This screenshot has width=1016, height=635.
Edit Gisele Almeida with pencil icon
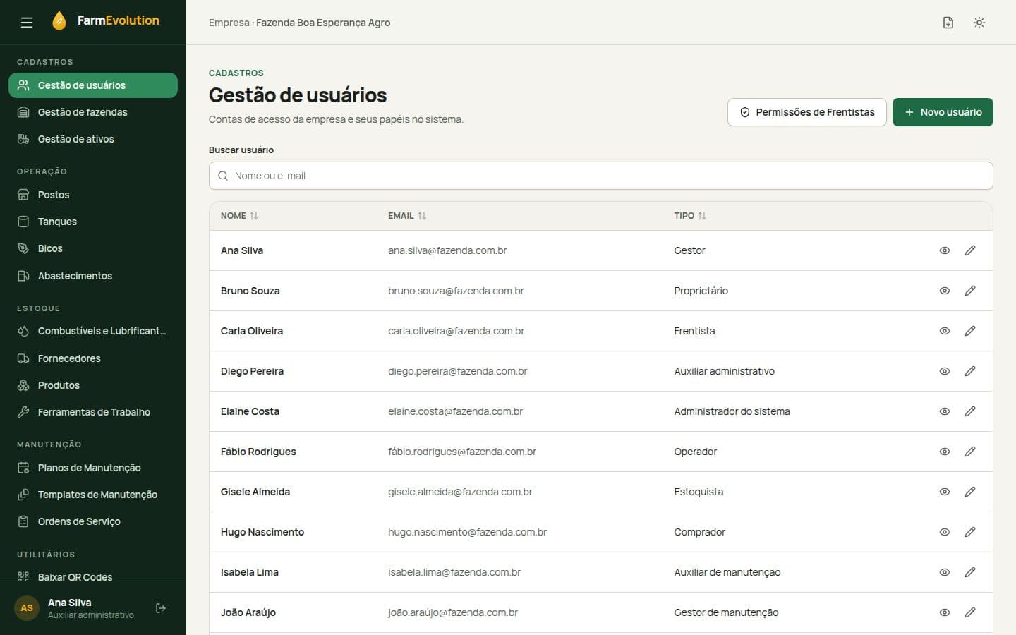coord(970,492)
